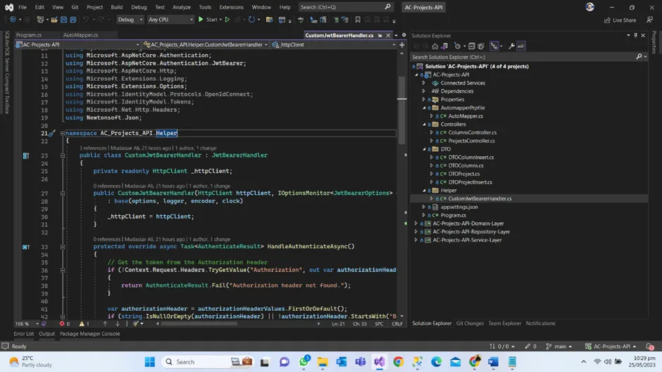Screen dimensions: 662x372
Task: Click the Save All toolbar icon
Action: point(73,20)
